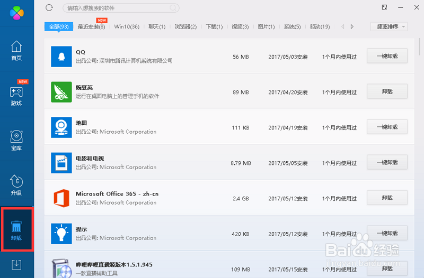
Task: Click the 8.79 MB size value
Action: point(241,163)
